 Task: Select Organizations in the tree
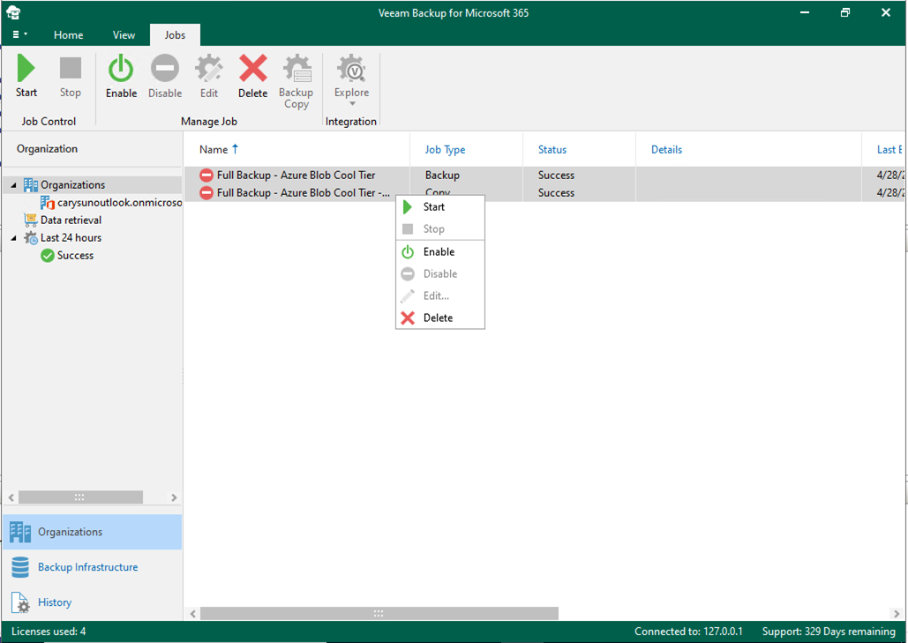[x=73, y=185]
